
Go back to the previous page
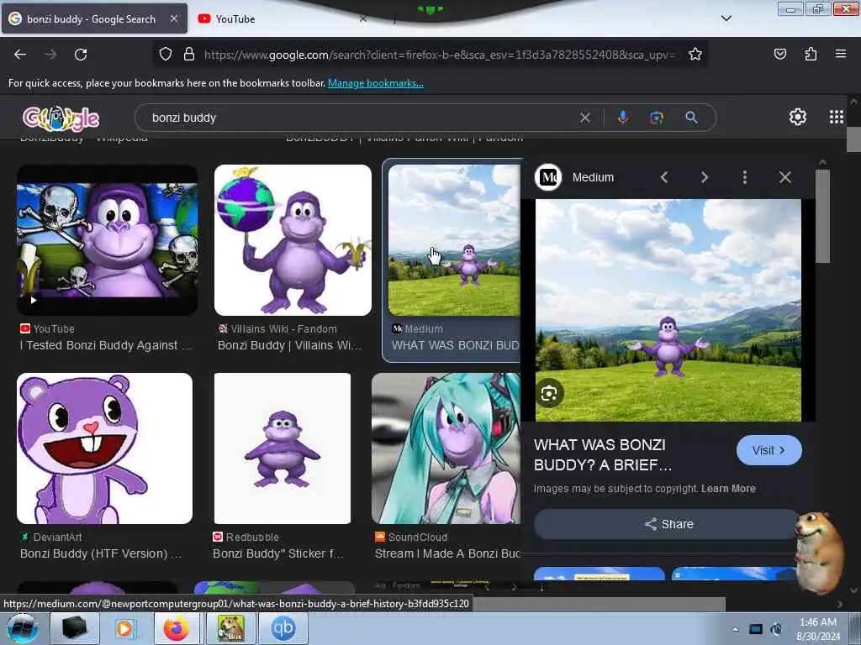click(x=20, y=55)
